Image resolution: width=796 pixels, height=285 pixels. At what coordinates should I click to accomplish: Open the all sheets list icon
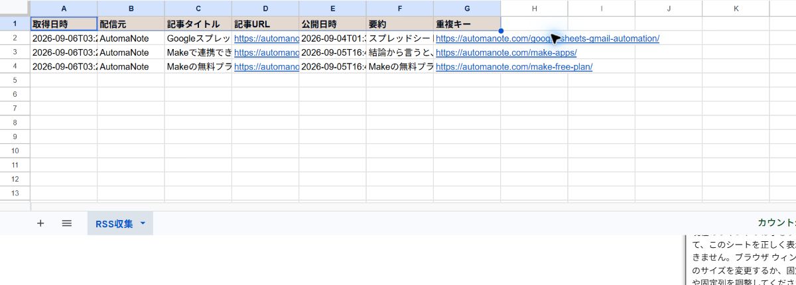[x=66, y=223]
